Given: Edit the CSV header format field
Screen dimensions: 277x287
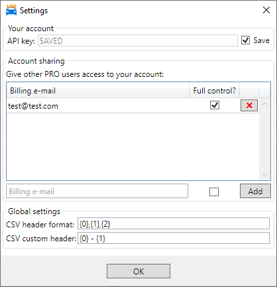Looking at the screenshot, I should pyautogui.click(x=174, y=223).
